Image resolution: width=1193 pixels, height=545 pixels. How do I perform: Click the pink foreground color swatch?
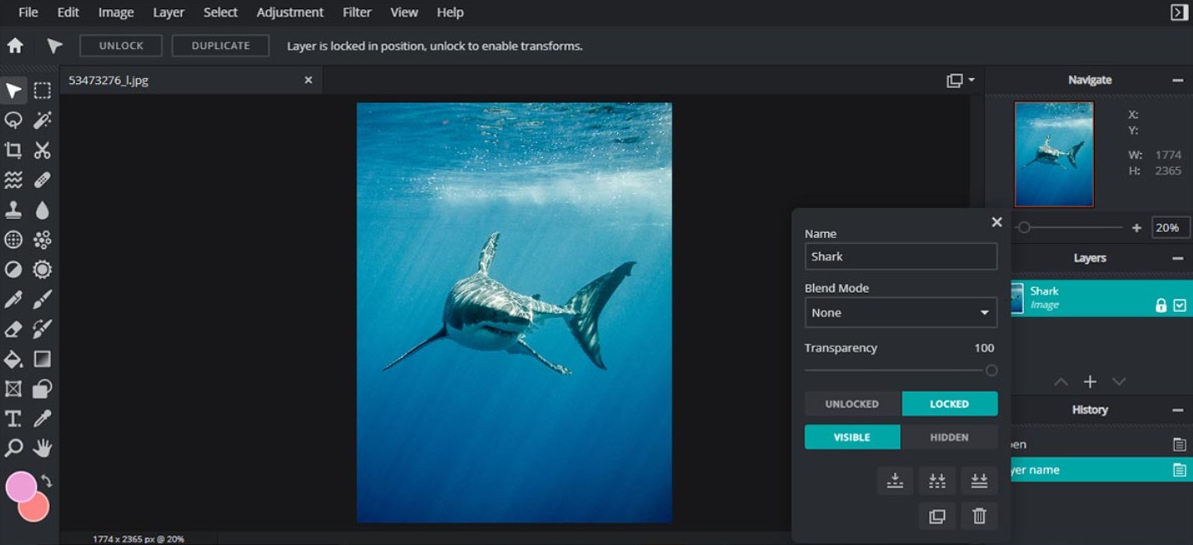tap(20, 487)
